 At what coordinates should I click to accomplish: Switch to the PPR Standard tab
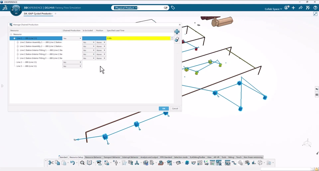click(166, 157)
